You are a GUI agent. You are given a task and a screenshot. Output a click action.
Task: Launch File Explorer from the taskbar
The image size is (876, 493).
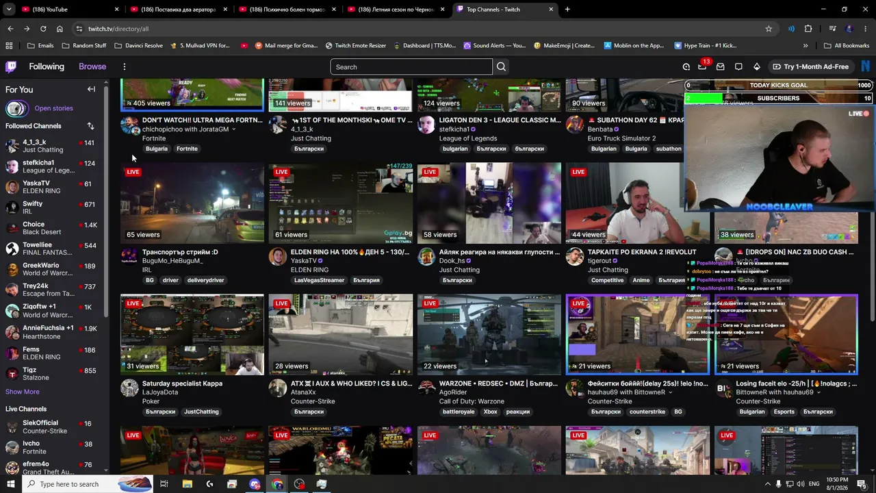coord(187,484)
